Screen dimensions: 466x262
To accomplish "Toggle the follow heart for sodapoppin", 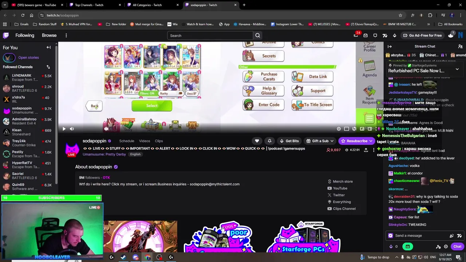I will 257,141.
